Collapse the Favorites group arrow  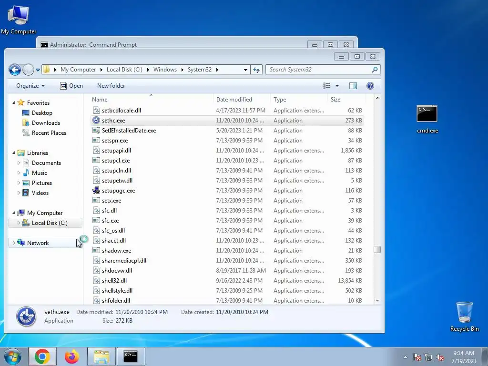point(14,103)
